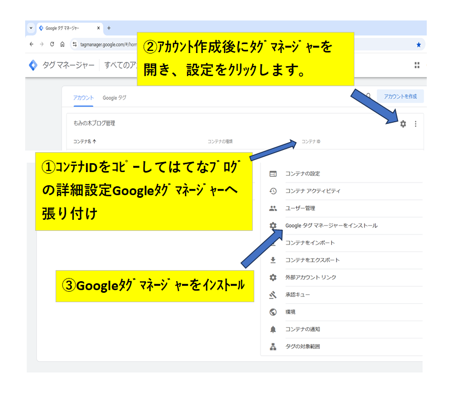Screen dimensions: 475x394
Task: Switch to the Google タグ tab
Action: tap(114, 98)
